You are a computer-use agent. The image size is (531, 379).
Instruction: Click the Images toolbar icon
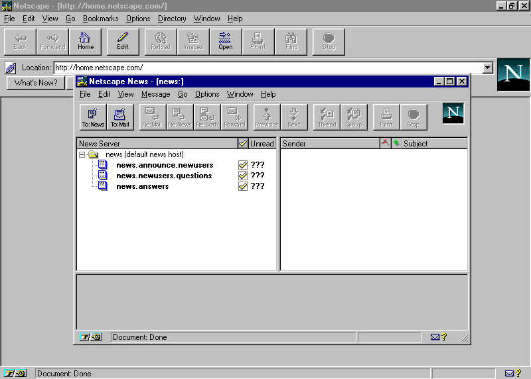click(x=193, y=42)
